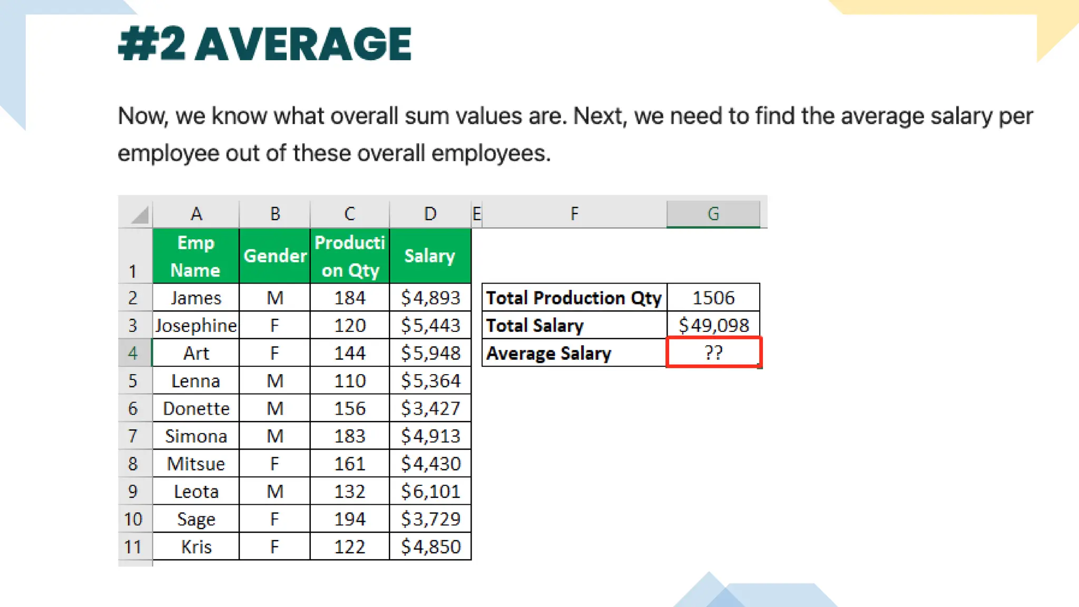Viewport: 1079px width, 607px height.
Task: Click row 11 header
Action: point(133,547)
